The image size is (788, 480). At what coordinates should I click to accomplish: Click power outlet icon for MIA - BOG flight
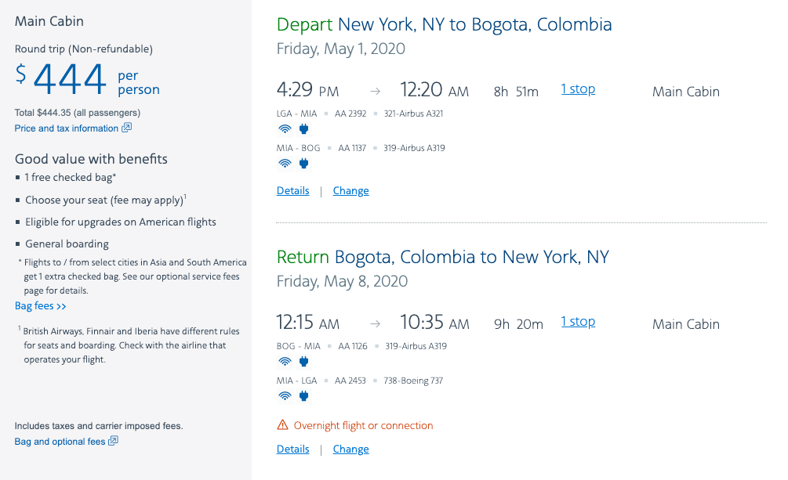pyautogui.click(x=303, y=164)
